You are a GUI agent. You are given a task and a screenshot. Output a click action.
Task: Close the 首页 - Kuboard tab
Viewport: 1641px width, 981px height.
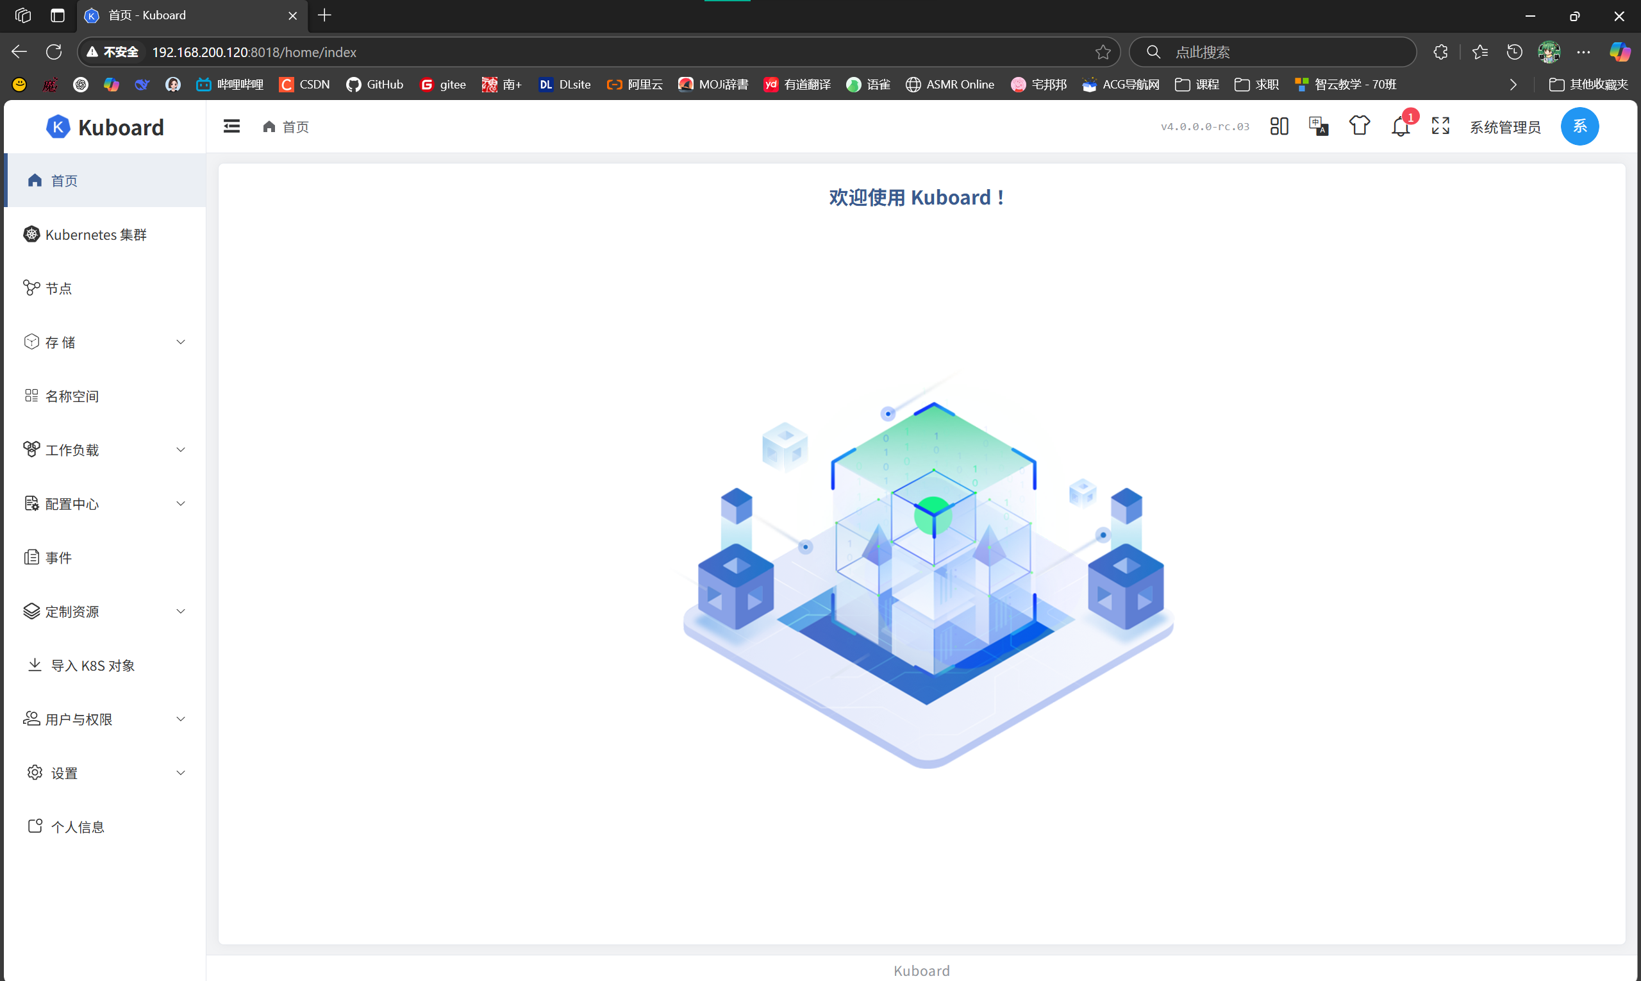[293, 15]
